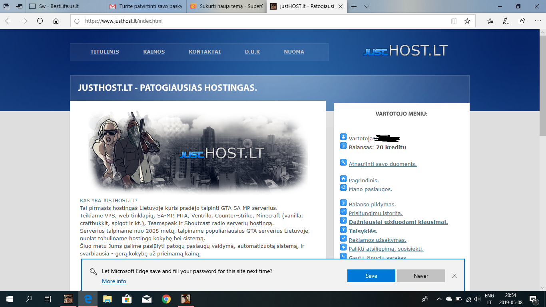
Task: Click the address bar URL field
Action: tap(264, 21)
